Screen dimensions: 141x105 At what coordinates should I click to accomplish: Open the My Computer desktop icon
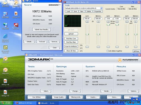coord(5,14)
